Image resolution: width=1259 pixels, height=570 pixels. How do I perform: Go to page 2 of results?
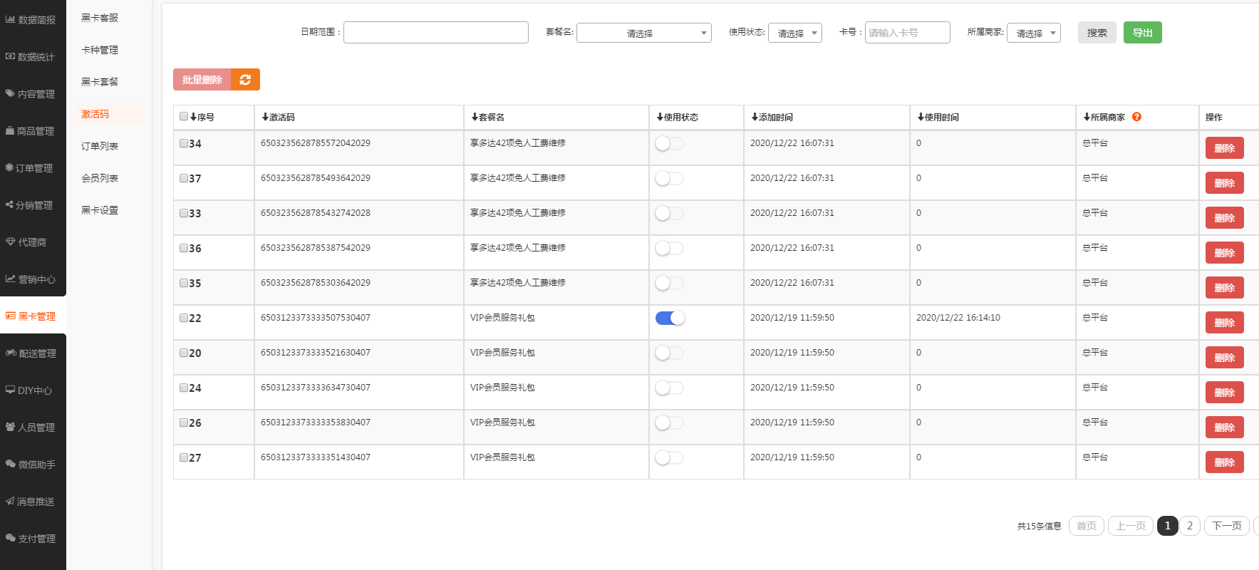pos(1189,526)
